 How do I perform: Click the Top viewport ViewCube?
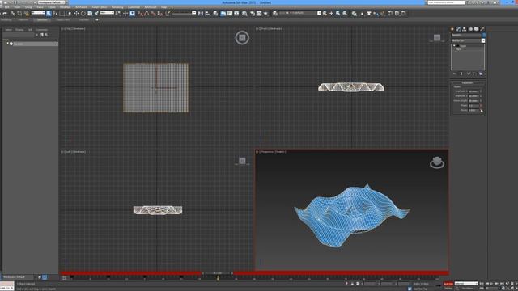(242, 38)
